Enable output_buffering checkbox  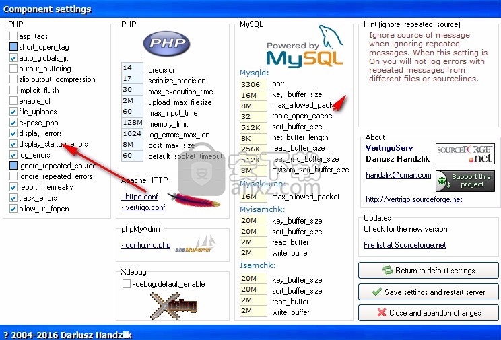[x=13, y=69]
